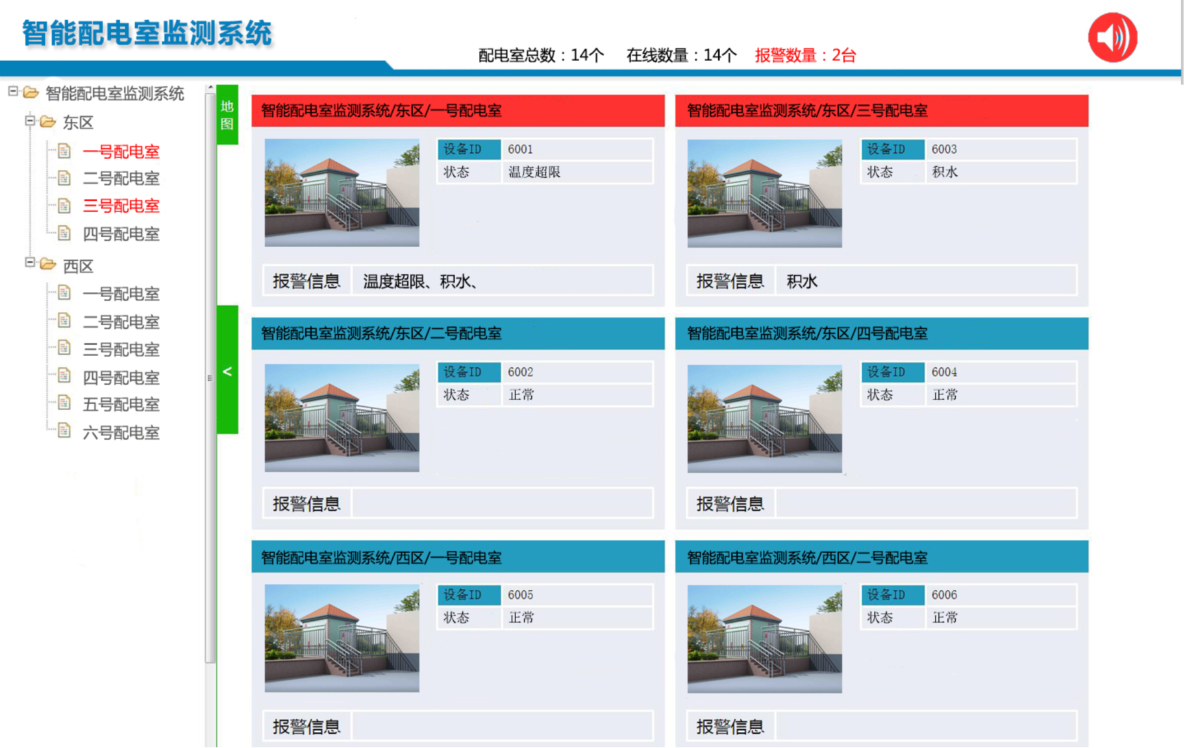Click the 报警数量 2台 alarm count
The height and width of the screenshot is (748, 1185).
point(805,56)
